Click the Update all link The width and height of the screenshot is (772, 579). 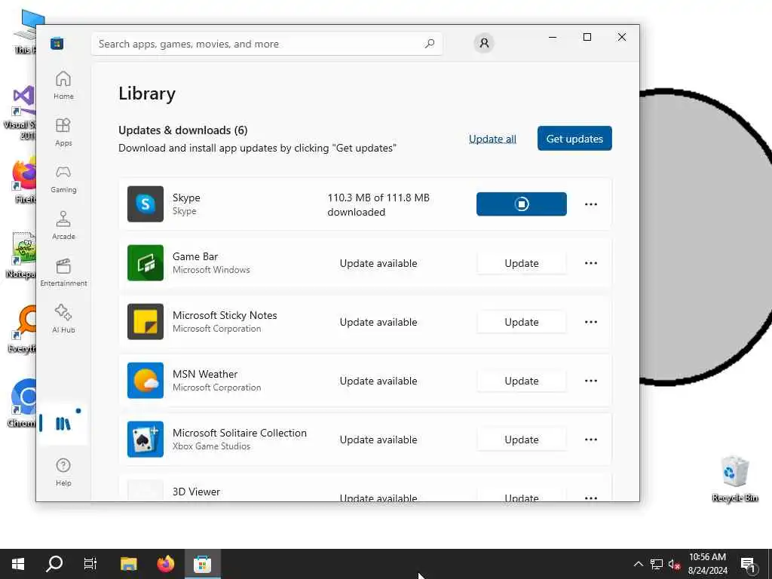(492, 139)
